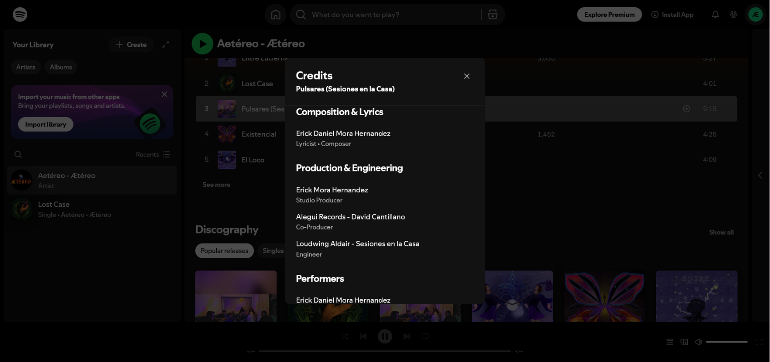Click Import library button
This screenshot has width=770, height=362.
click(46, 124)
